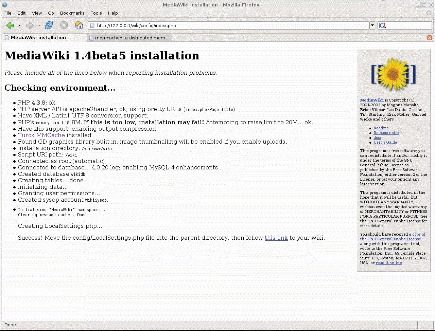Open the View menu
This screenshot has width=435, height=331.
tap(37, 13)
